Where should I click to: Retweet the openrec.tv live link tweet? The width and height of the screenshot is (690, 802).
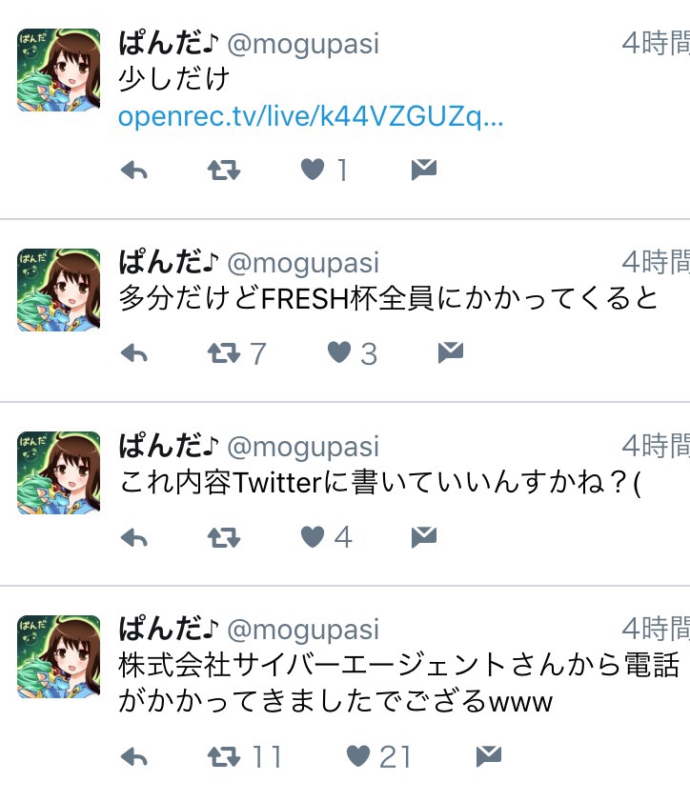click(224, 170)
